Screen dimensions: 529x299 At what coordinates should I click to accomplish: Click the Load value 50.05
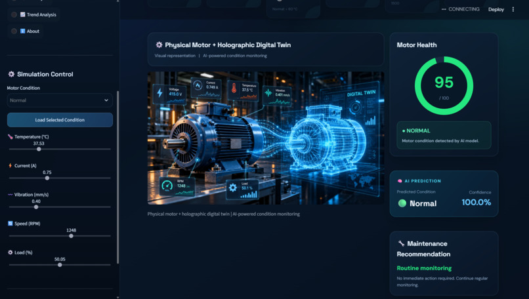point(60,259)
